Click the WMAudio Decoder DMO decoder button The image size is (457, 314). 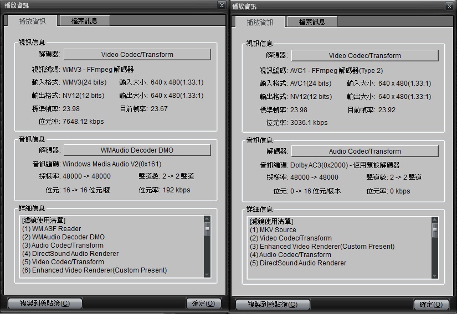137,150
